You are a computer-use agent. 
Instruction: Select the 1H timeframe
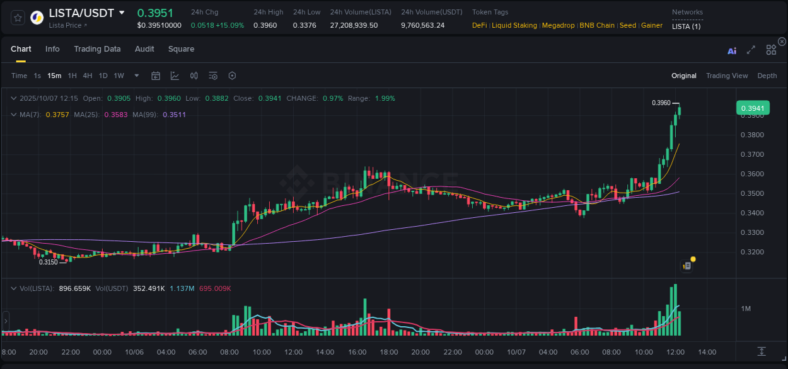coord(72,76)
